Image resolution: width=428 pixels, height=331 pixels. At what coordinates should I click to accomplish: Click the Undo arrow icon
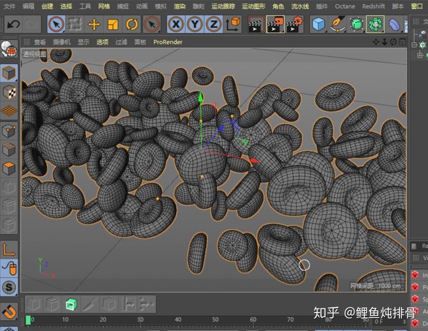[x=13, y=24]
